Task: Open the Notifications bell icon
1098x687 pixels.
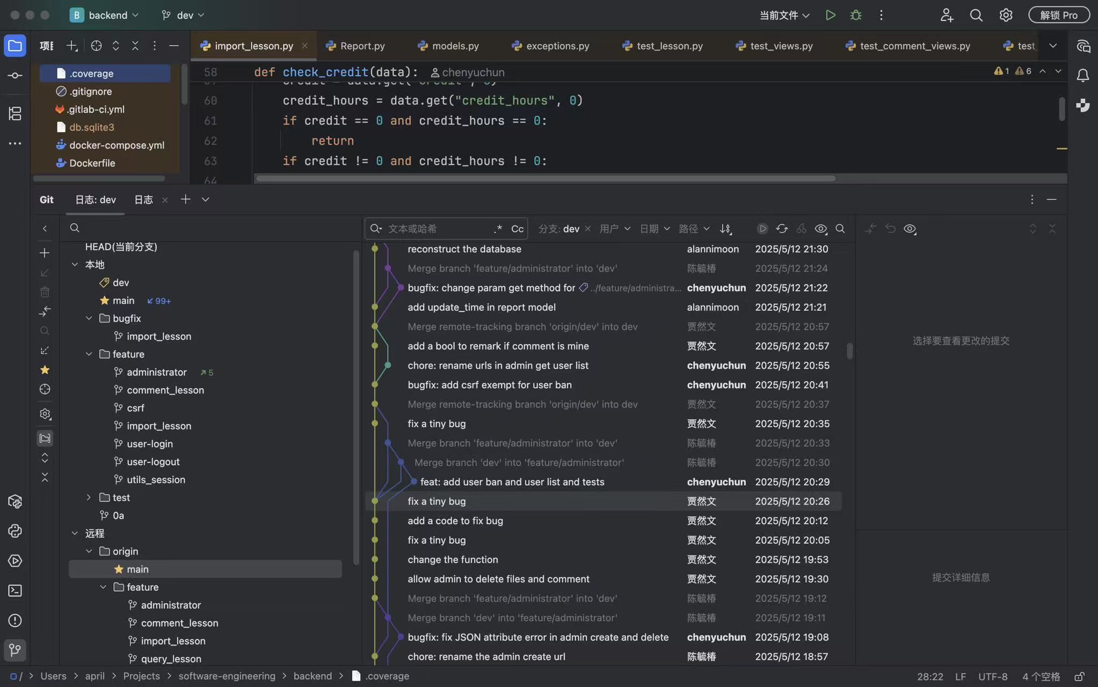Action: (1083, 76)
